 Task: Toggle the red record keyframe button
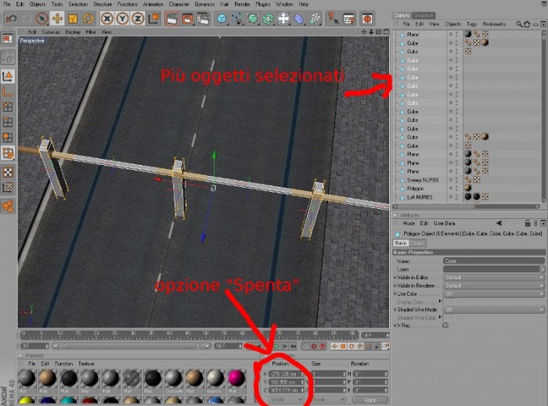[x=313, y=347]
